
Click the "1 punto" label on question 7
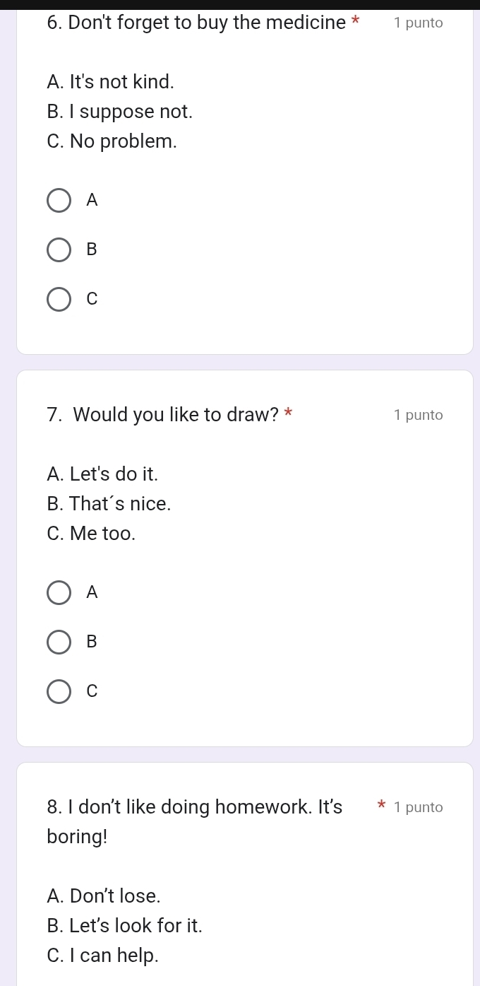tap(419, 416)
